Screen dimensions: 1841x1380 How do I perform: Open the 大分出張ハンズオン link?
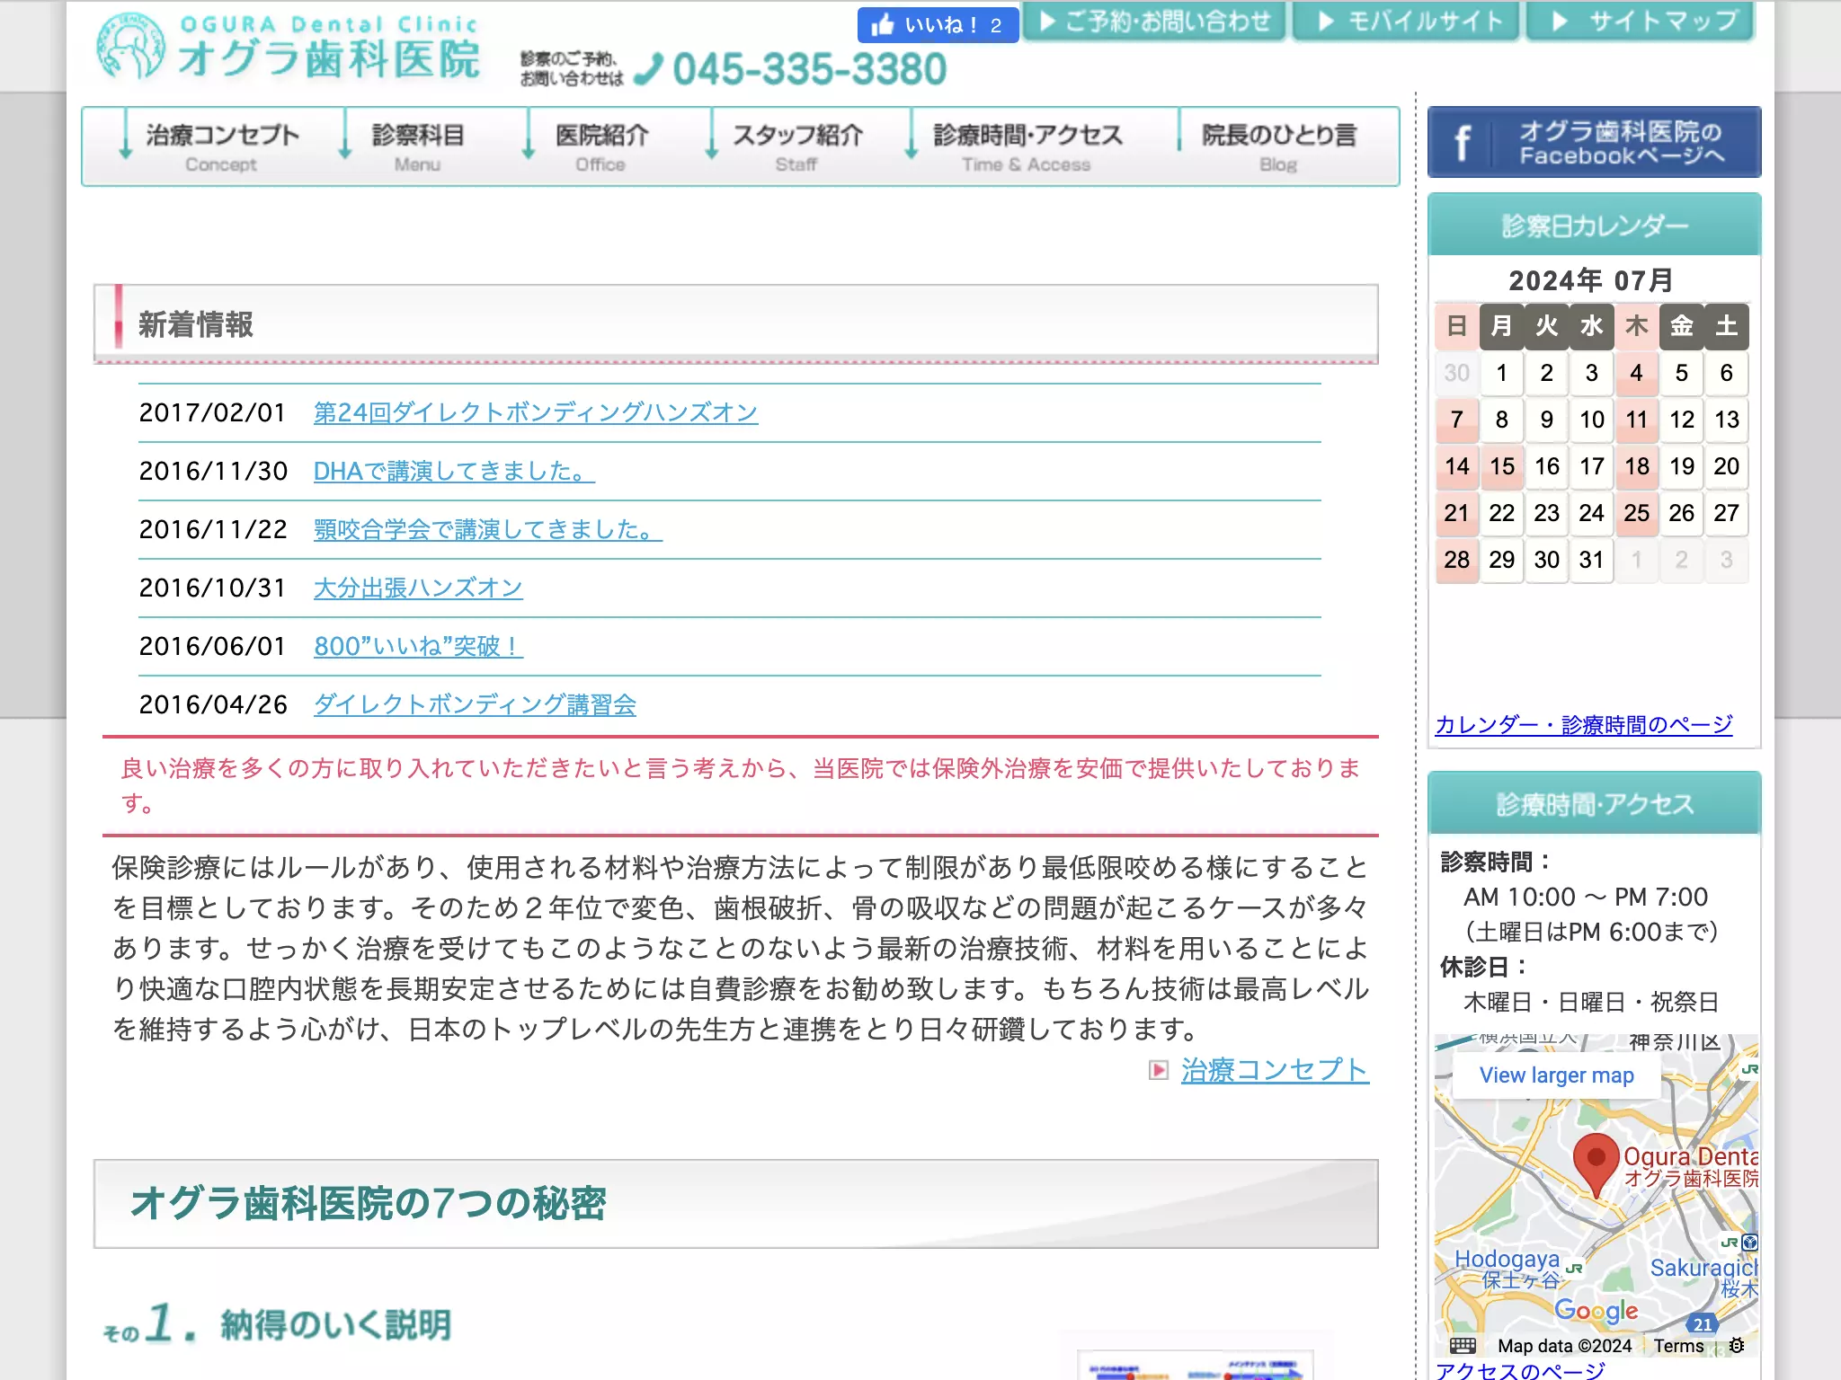(x=418, y=588)
